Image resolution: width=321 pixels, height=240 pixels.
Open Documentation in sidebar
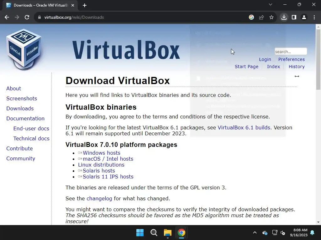(x=25, y=118)
